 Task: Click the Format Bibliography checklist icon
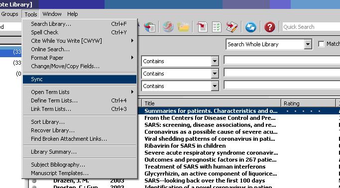pyautogui.click(x=217, y=27)
